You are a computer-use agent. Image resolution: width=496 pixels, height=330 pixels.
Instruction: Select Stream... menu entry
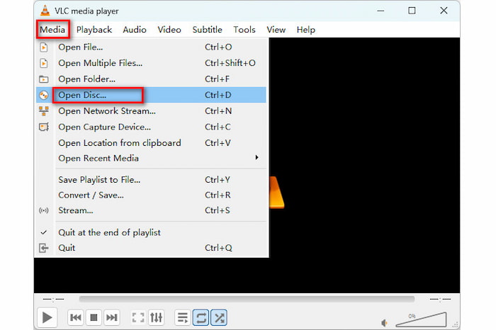[x=151, y=210]
